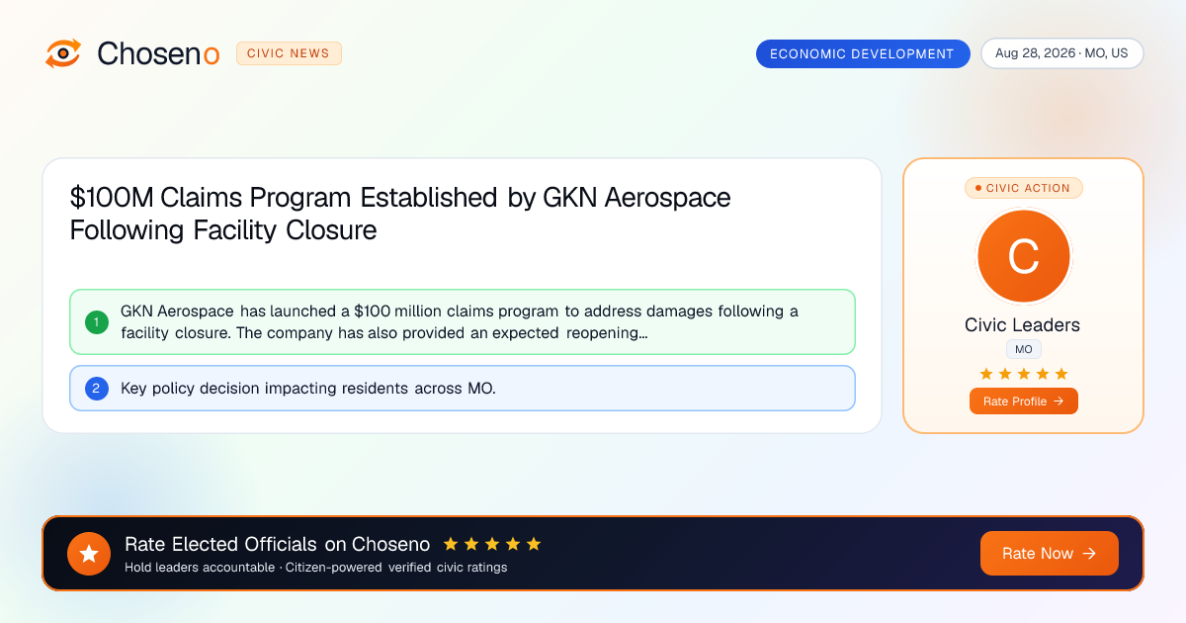Click the Choseno brand name text
Image resolution: width=1186 pixels, height=623 pixels.
pyautogui.click(x=158, y=53)
